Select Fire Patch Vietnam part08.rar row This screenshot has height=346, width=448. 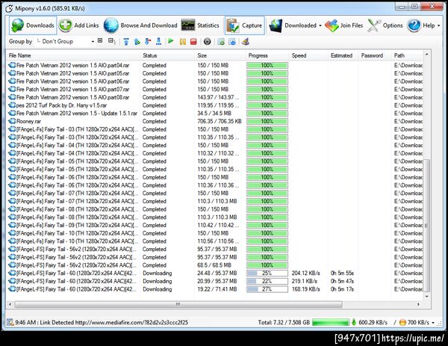tap(215, 97)
